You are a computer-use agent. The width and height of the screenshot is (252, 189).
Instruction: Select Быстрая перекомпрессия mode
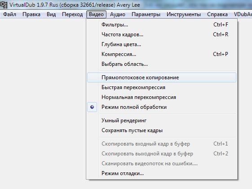pyautogui.click(x=162, y=87)
